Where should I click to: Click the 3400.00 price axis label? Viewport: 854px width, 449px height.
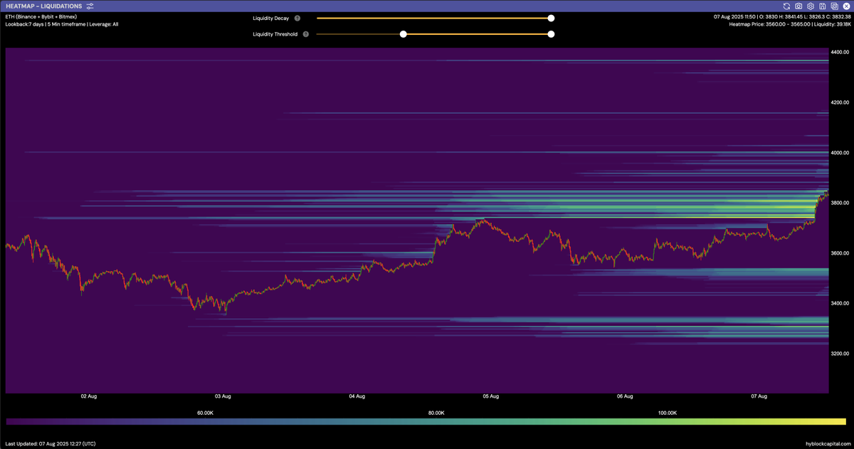(x=840, y=303)
